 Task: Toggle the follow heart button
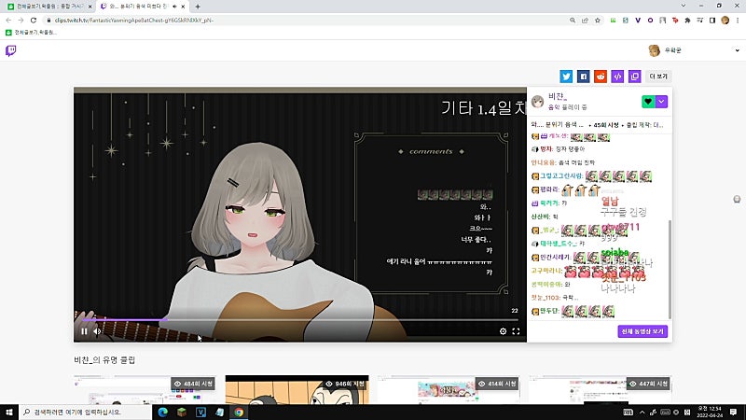pos(648,102)
